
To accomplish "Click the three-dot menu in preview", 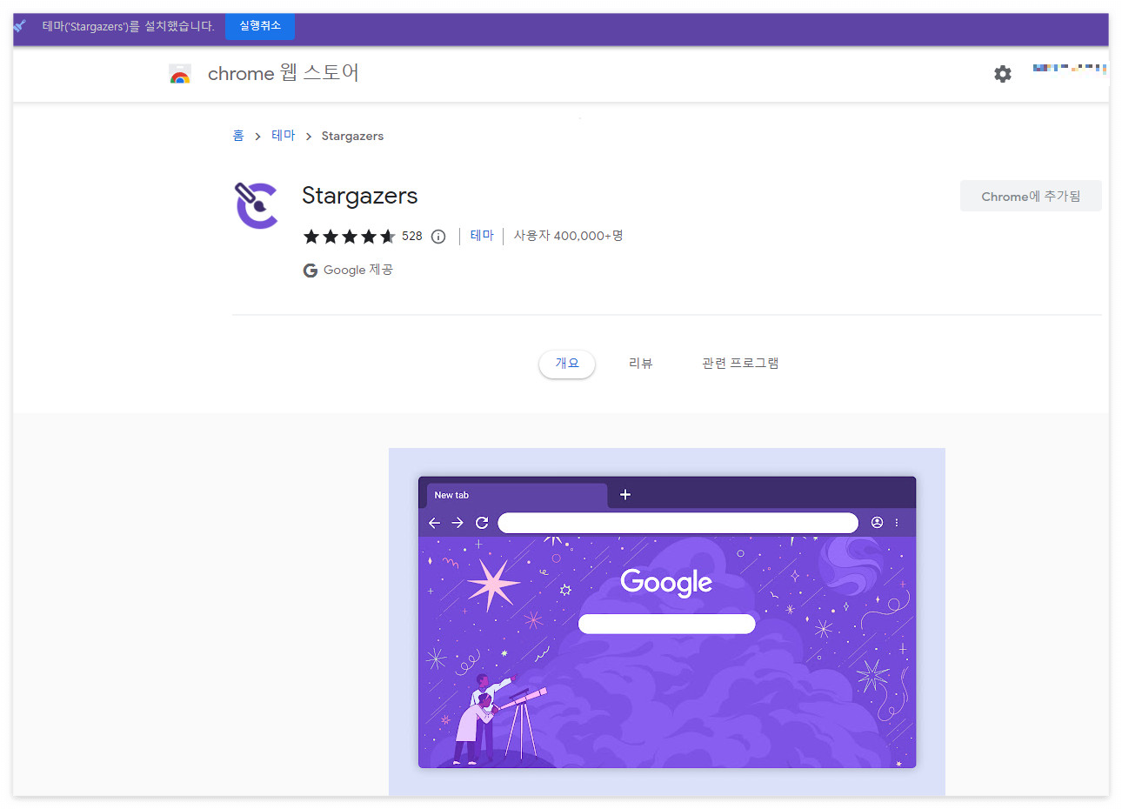I will [x=897, y=523].
